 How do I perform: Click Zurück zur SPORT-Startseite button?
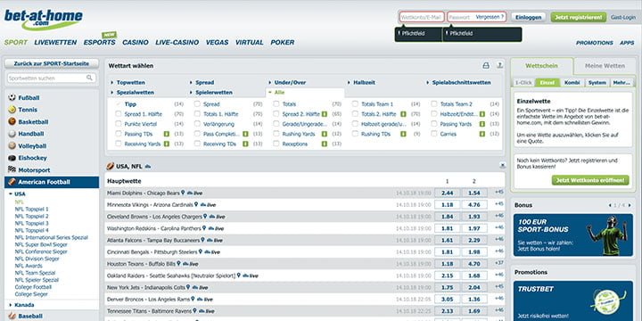point(52,64)
